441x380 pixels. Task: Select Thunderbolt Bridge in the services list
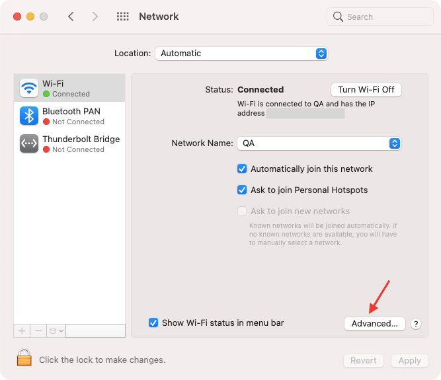coord(69,143)
